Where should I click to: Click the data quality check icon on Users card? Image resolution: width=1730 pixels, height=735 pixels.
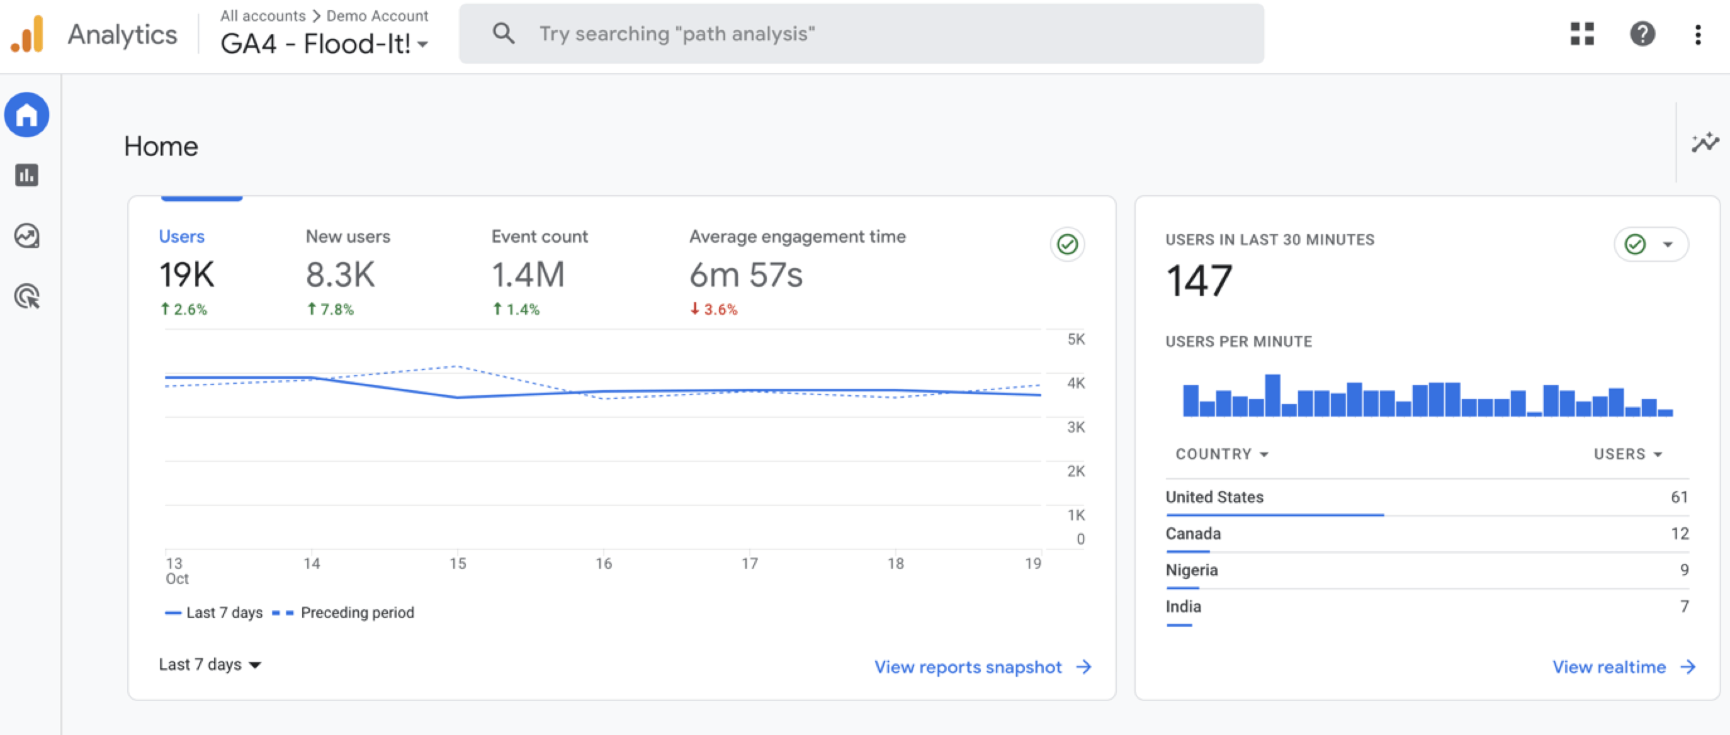tap(1066, 244)
